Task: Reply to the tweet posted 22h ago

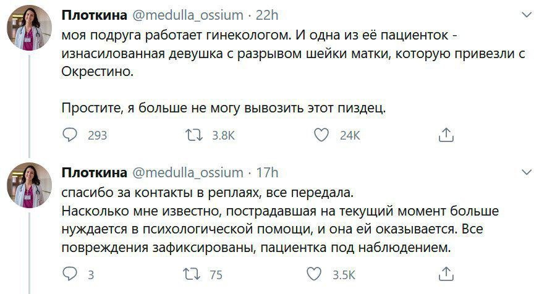Action: point(70,135)
